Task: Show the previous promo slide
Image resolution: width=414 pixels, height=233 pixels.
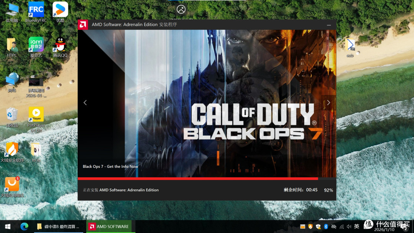Action: [85, 103]
